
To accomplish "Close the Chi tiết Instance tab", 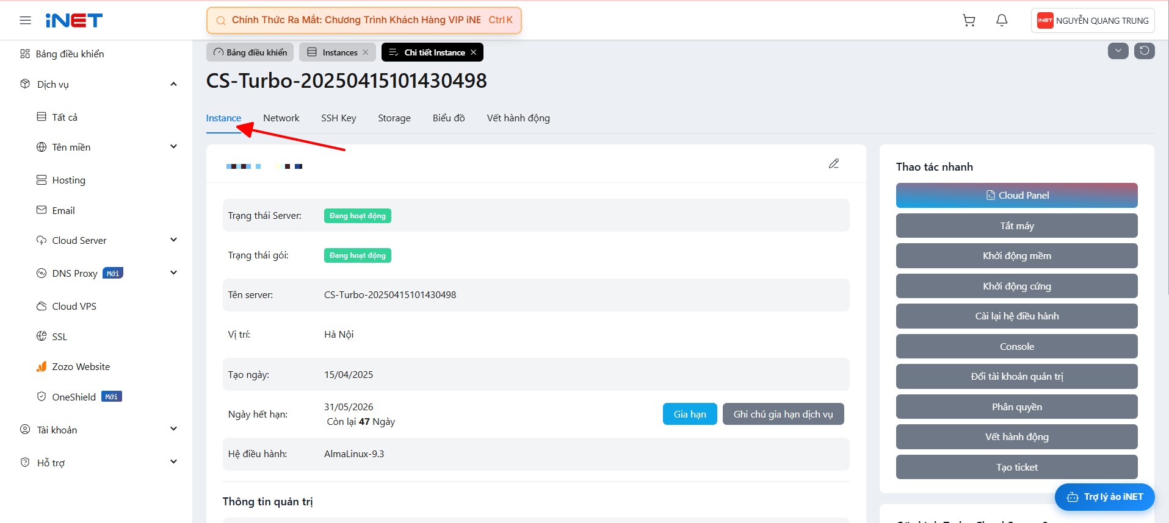I will pos(473,52).
